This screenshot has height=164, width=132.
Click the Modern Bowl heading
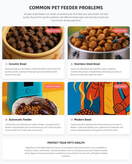click(83, 120)
